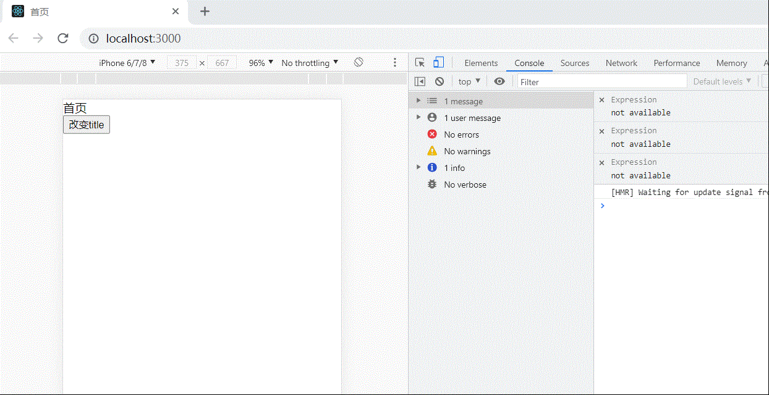Viewport: 769px width, 395px height.
Task: Open a new browser tab
Action: coord(205,11)
